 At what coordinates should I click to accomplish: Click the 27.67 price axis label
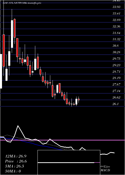pyautogui.click(x=116, y=84)
